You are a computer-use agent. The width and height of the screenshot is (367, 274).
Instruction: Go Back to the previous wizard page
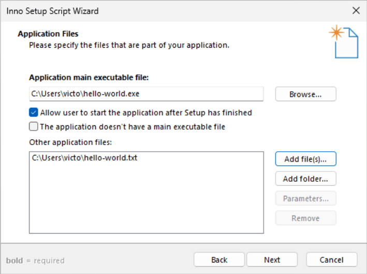coord(219,259)
